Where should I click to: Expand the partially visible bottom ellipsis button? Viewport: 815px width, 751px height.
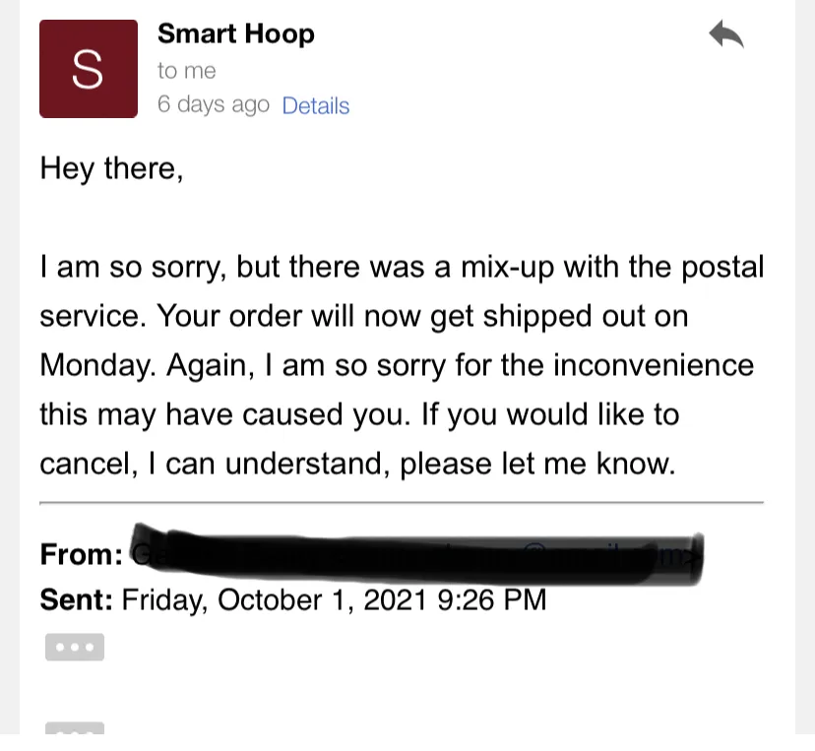[x=75, y=727]
